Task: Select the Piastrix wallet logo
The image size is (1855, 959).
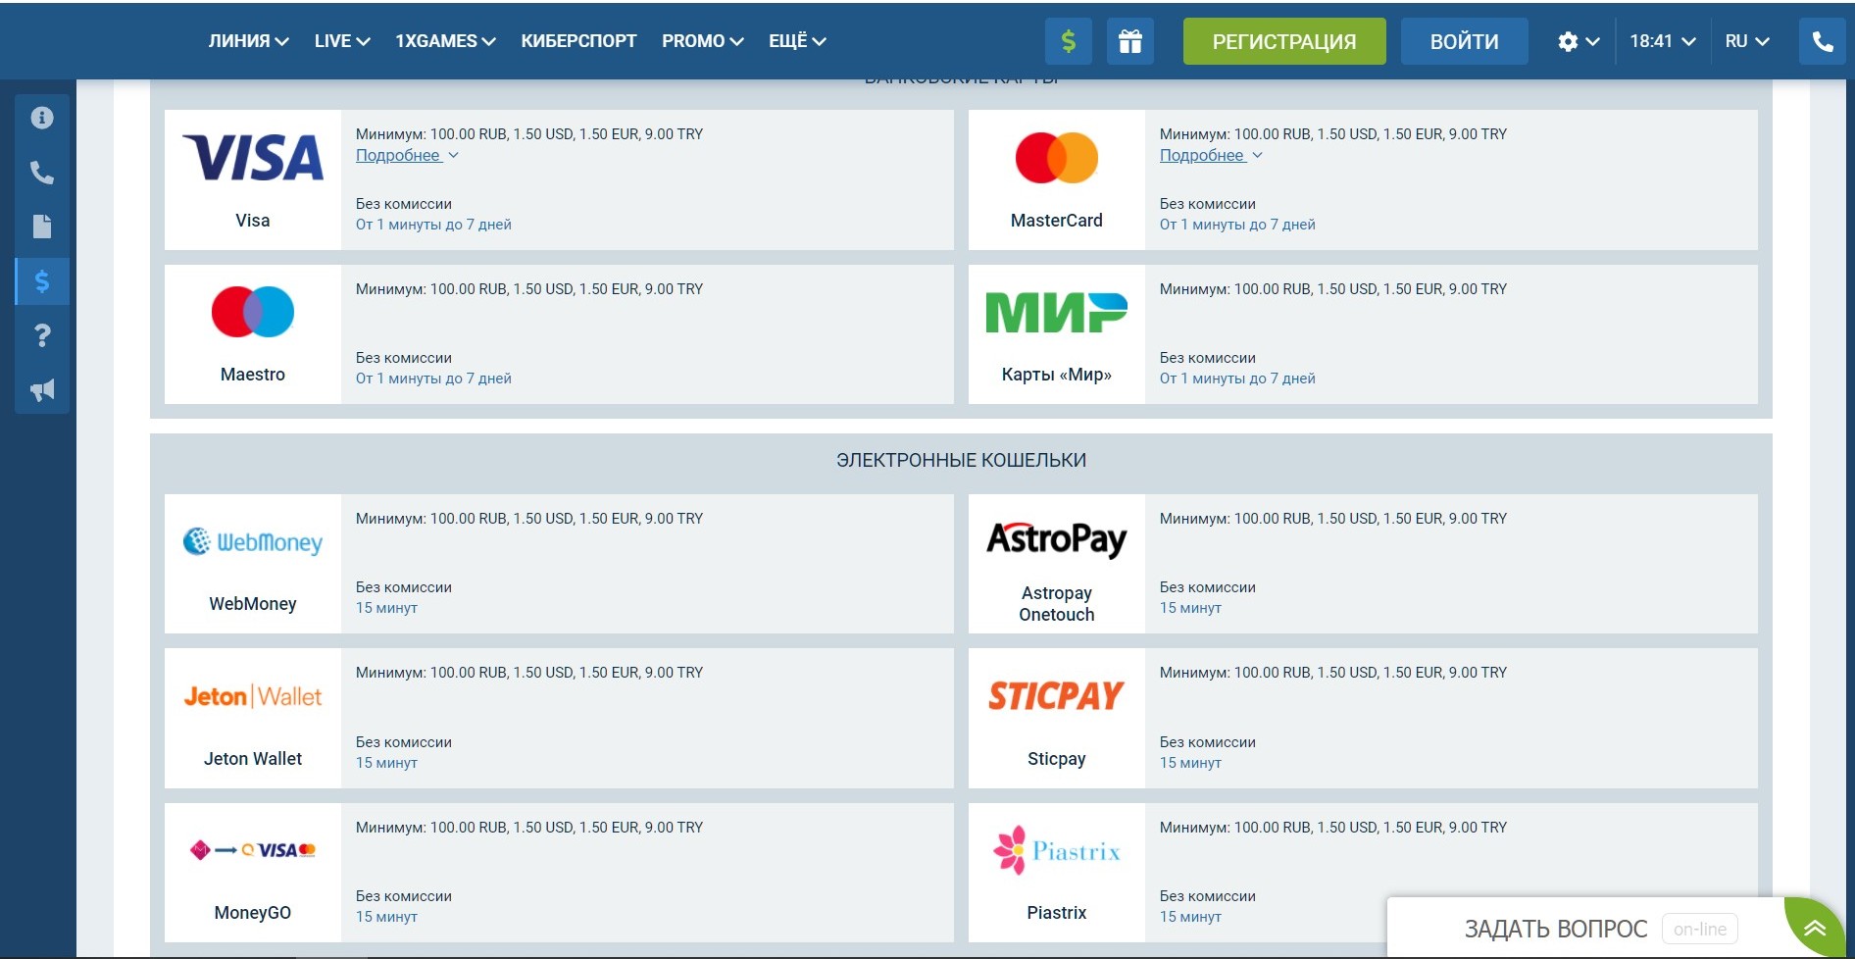Action: pos(1057,850)
